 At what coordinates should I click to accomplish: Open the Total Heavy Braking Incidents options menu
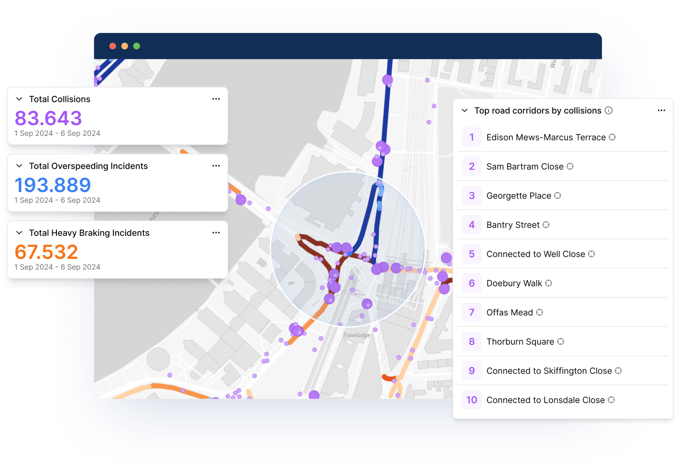tap(216, 233)
